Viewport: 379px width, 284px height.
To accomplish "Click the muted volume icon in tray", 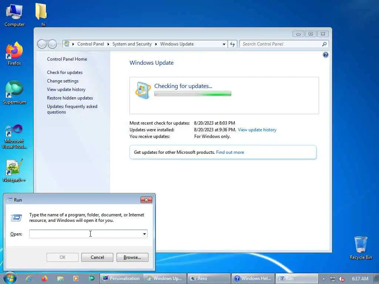I will click(x=342, y=279).
